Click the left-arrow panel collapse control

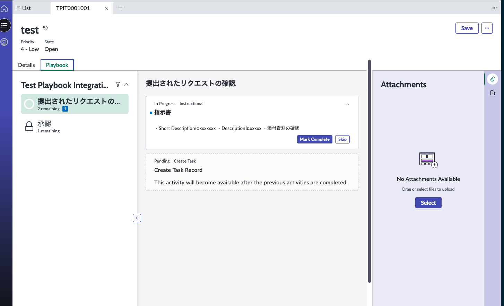click(x=137, y=218)
